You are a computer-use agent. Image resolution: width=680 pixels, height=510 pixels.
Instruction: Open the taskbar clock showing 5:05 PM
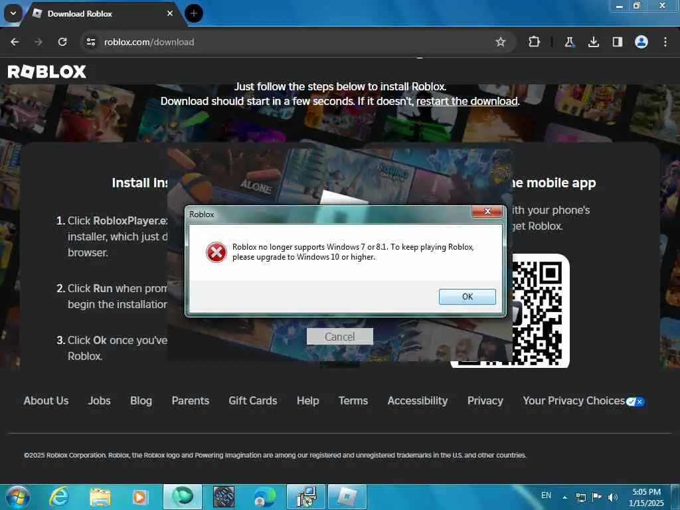click(646, 497)
